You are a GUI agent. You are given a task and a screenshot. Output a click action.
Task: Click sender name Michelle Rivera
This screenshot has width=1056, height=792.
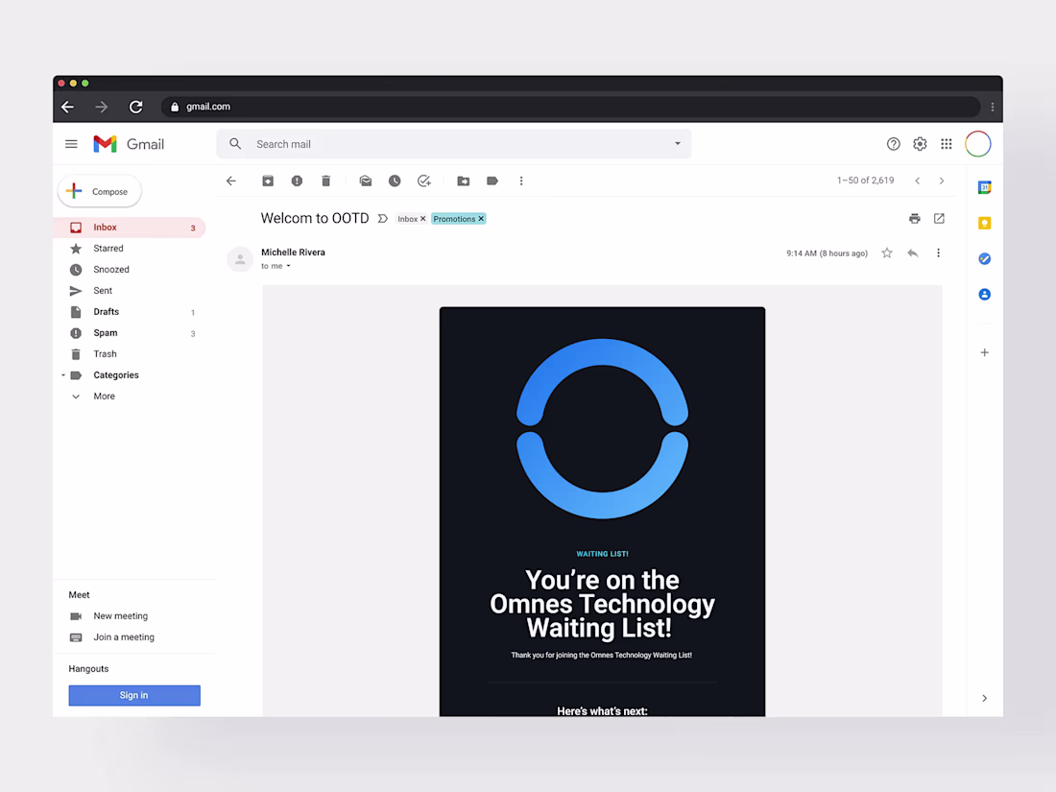[x=293, y=252]
